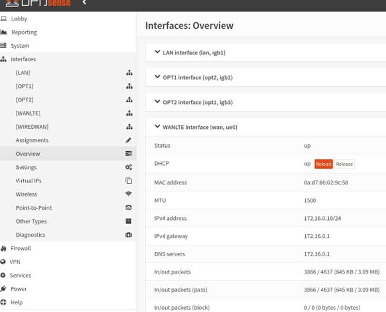386x312 pixels.
Task: Open the Firewall menu
Action: (21, 248)
